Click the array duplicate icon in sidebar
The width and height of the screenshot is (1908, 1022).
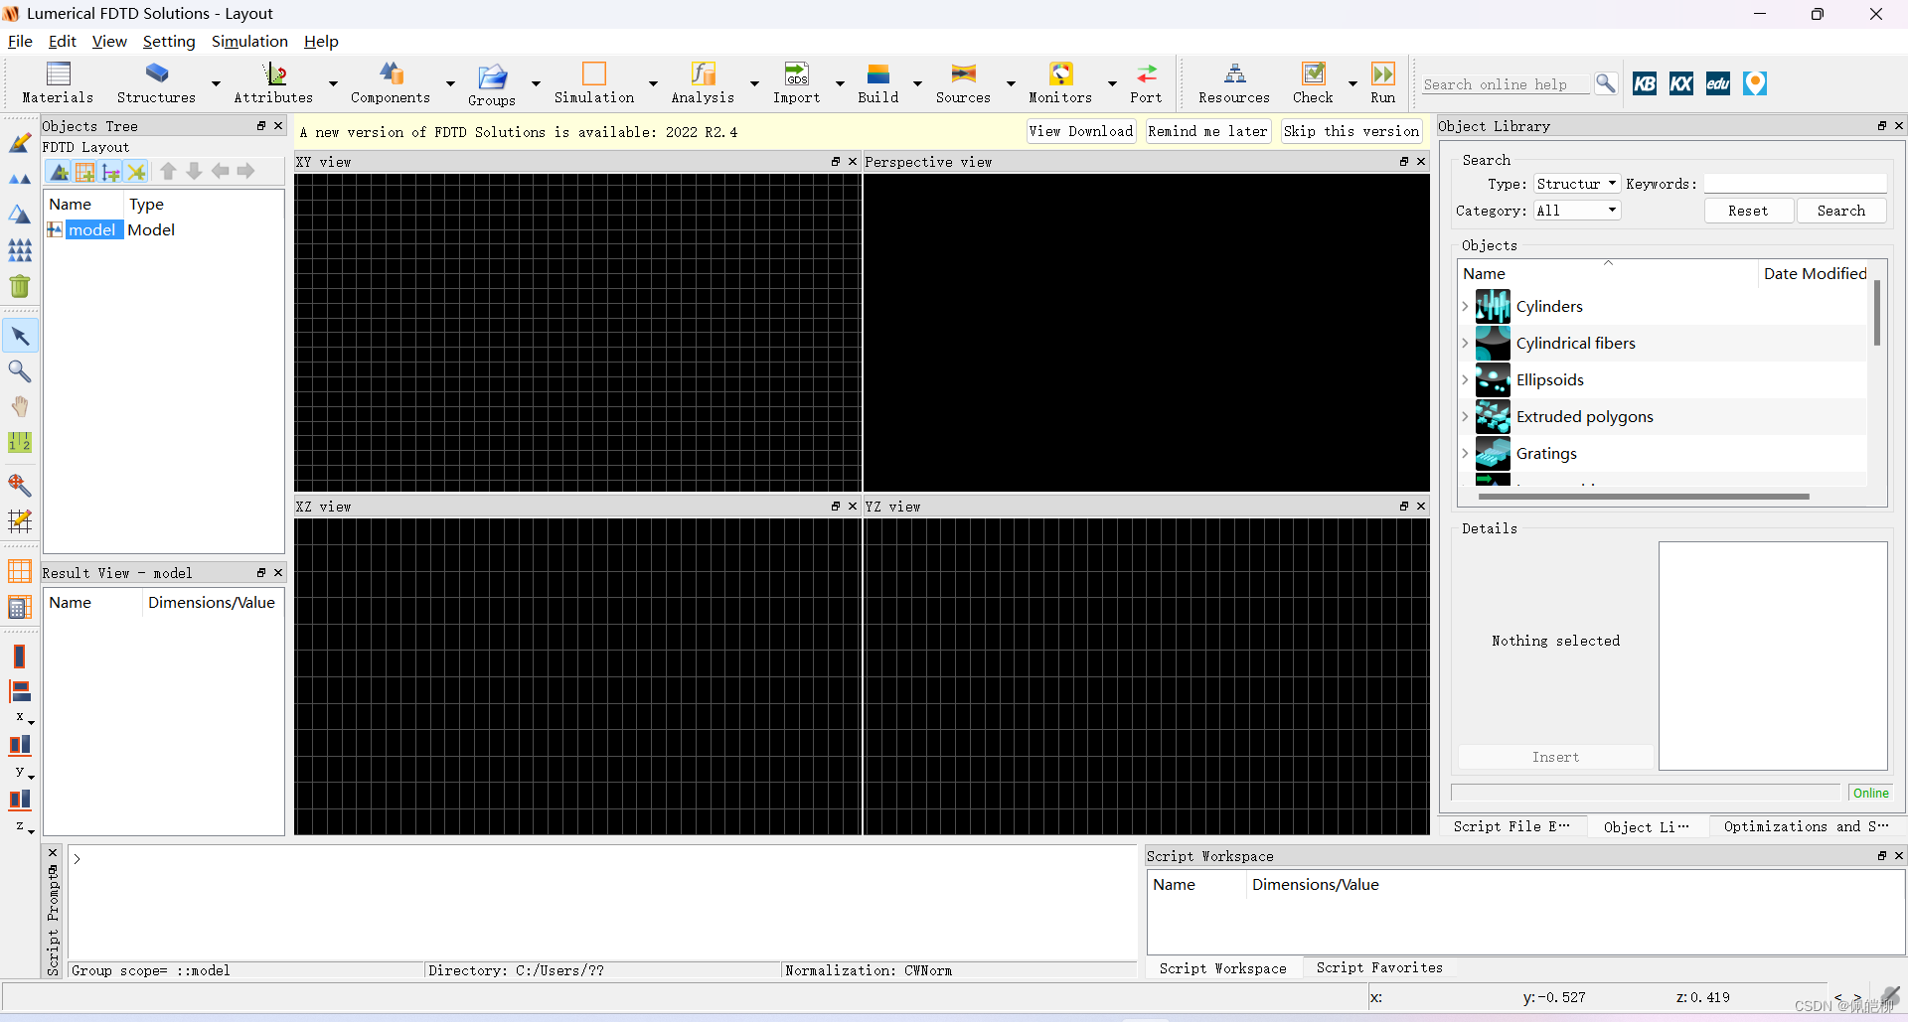click(x=20, y=250)
